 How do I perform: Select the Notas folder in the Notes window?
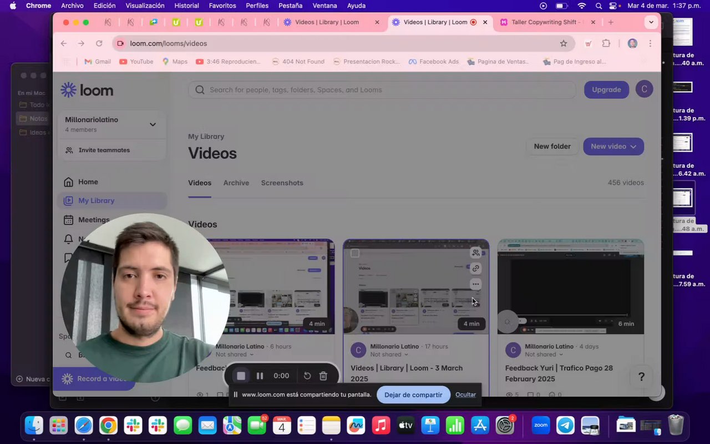(33, 118)
